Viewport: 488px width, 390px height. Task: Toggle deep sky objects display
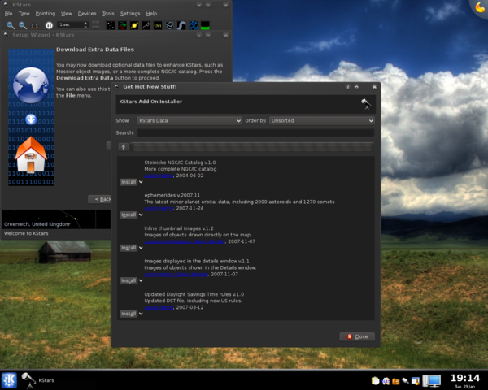tap(122, 25)
